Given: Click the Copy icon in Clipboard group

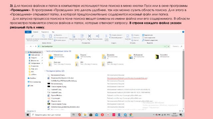Looking at the screenshot, I should click(43, 36).
